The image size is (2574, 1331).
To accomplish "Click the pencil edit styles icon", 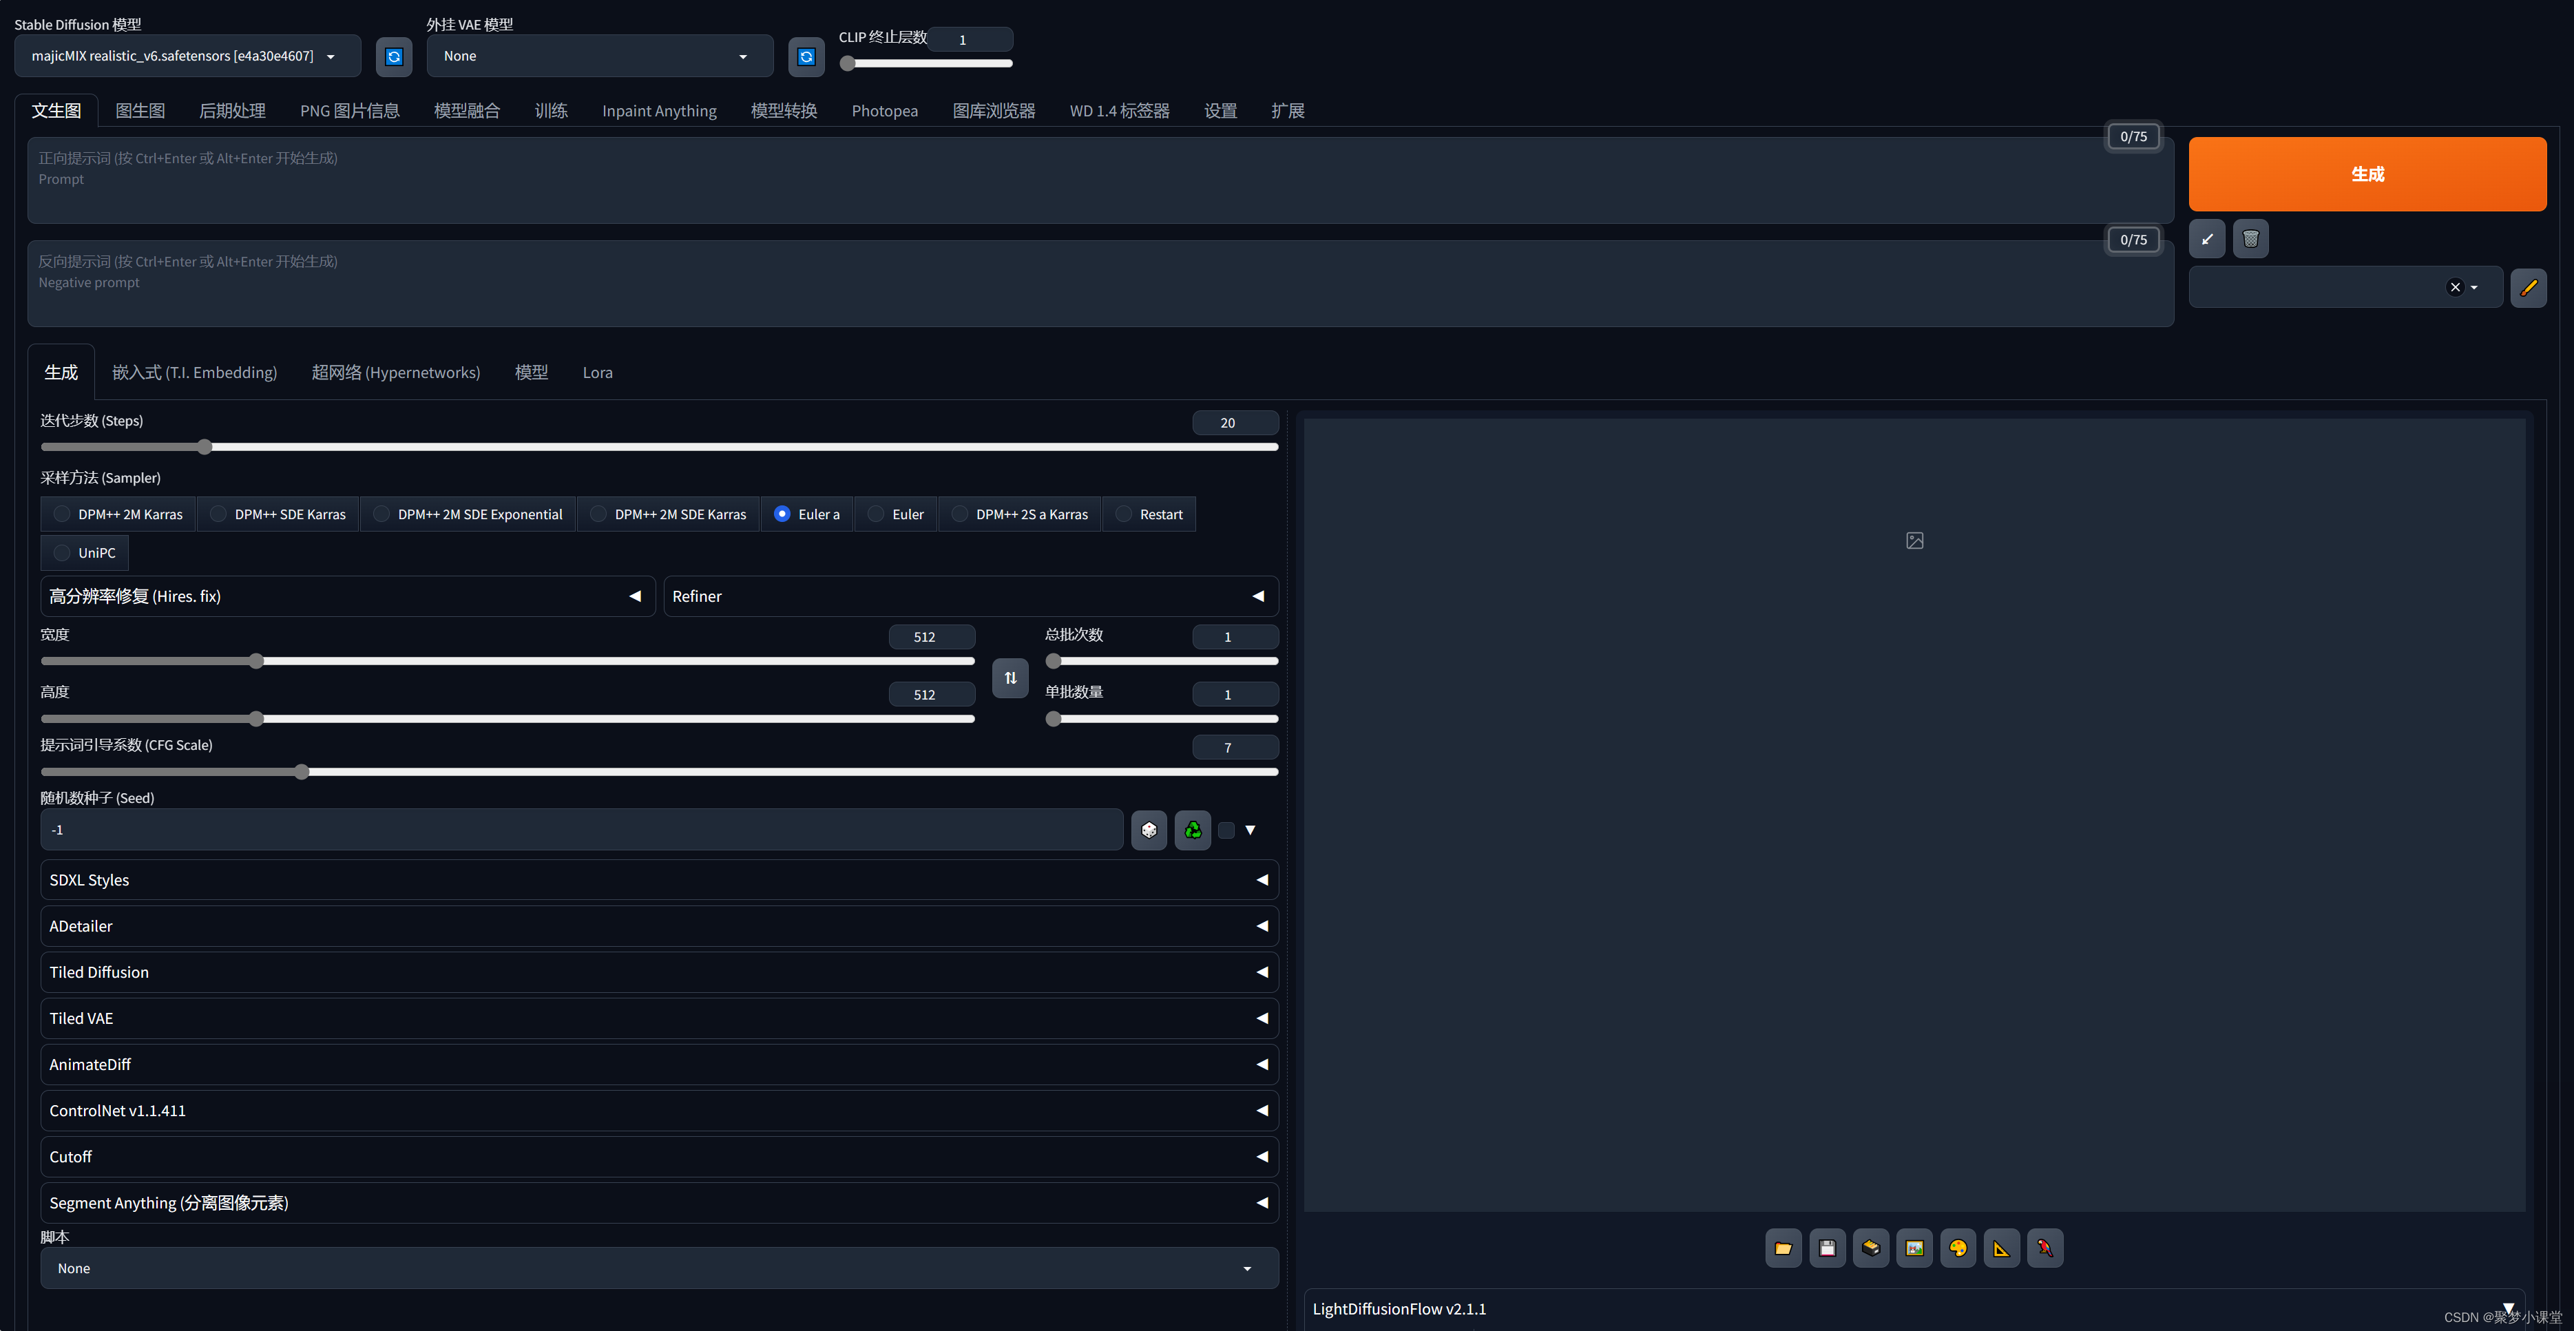I will [2528, 288].
